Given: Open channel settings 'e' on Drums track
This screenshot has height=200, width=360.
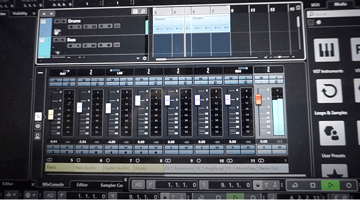Looking at the screenshot, I should coord(87,27).
